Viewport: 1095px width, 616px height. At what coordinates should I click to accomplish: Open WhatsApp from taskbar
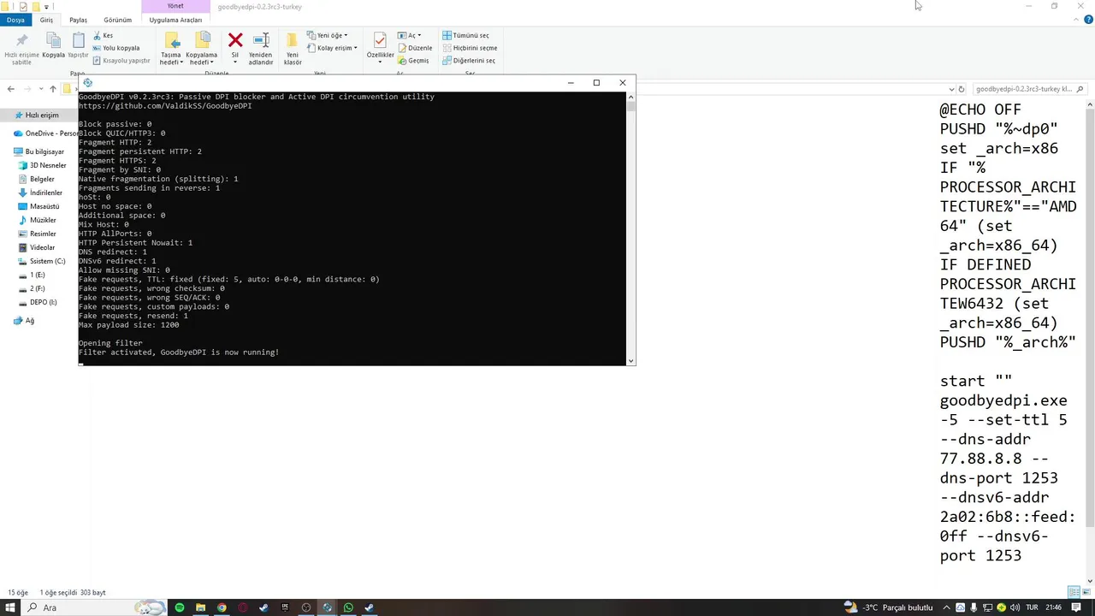tap(348, 607)
